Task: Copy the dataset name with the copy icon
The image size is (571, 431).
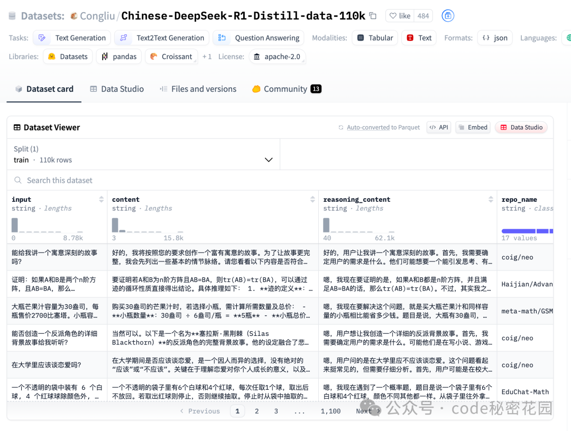Action: pos(373,16)
